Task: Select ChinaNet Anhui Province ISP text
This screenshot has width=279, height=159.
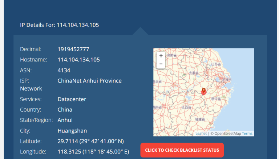Action: [89, 81]
